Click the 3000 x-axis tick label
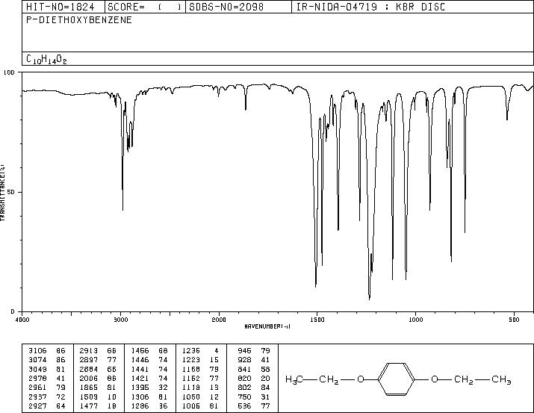This screenshot has width=534, height=413. coord(120,320)
